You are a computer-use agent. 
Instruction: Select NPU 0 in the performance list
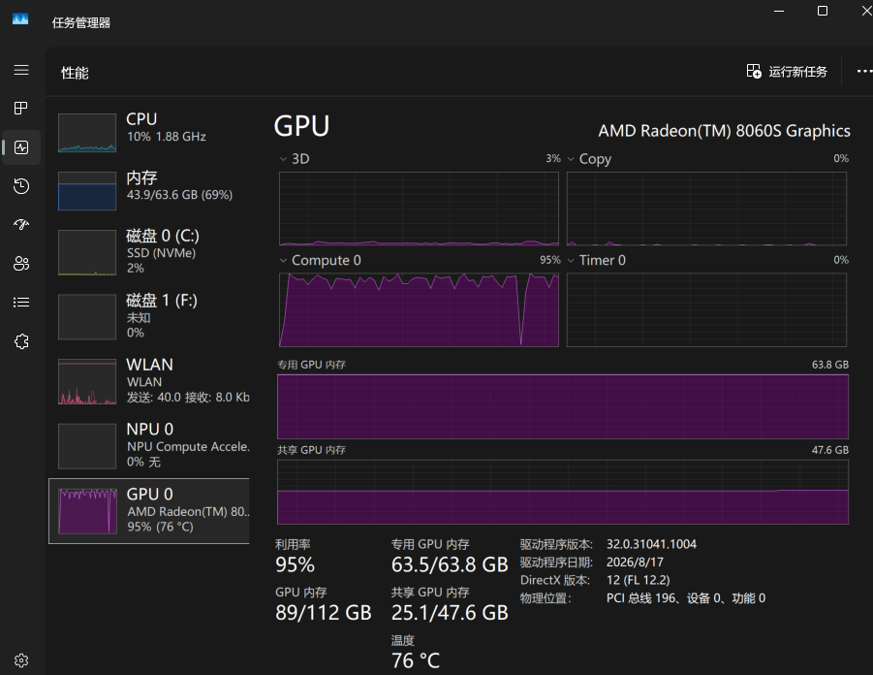(x=149, y=446)
